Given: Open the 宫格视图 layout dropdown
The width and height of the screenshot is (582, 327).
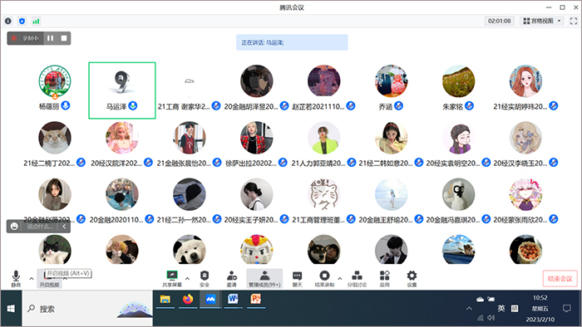Looking at the screenshot, I should 542,21.
